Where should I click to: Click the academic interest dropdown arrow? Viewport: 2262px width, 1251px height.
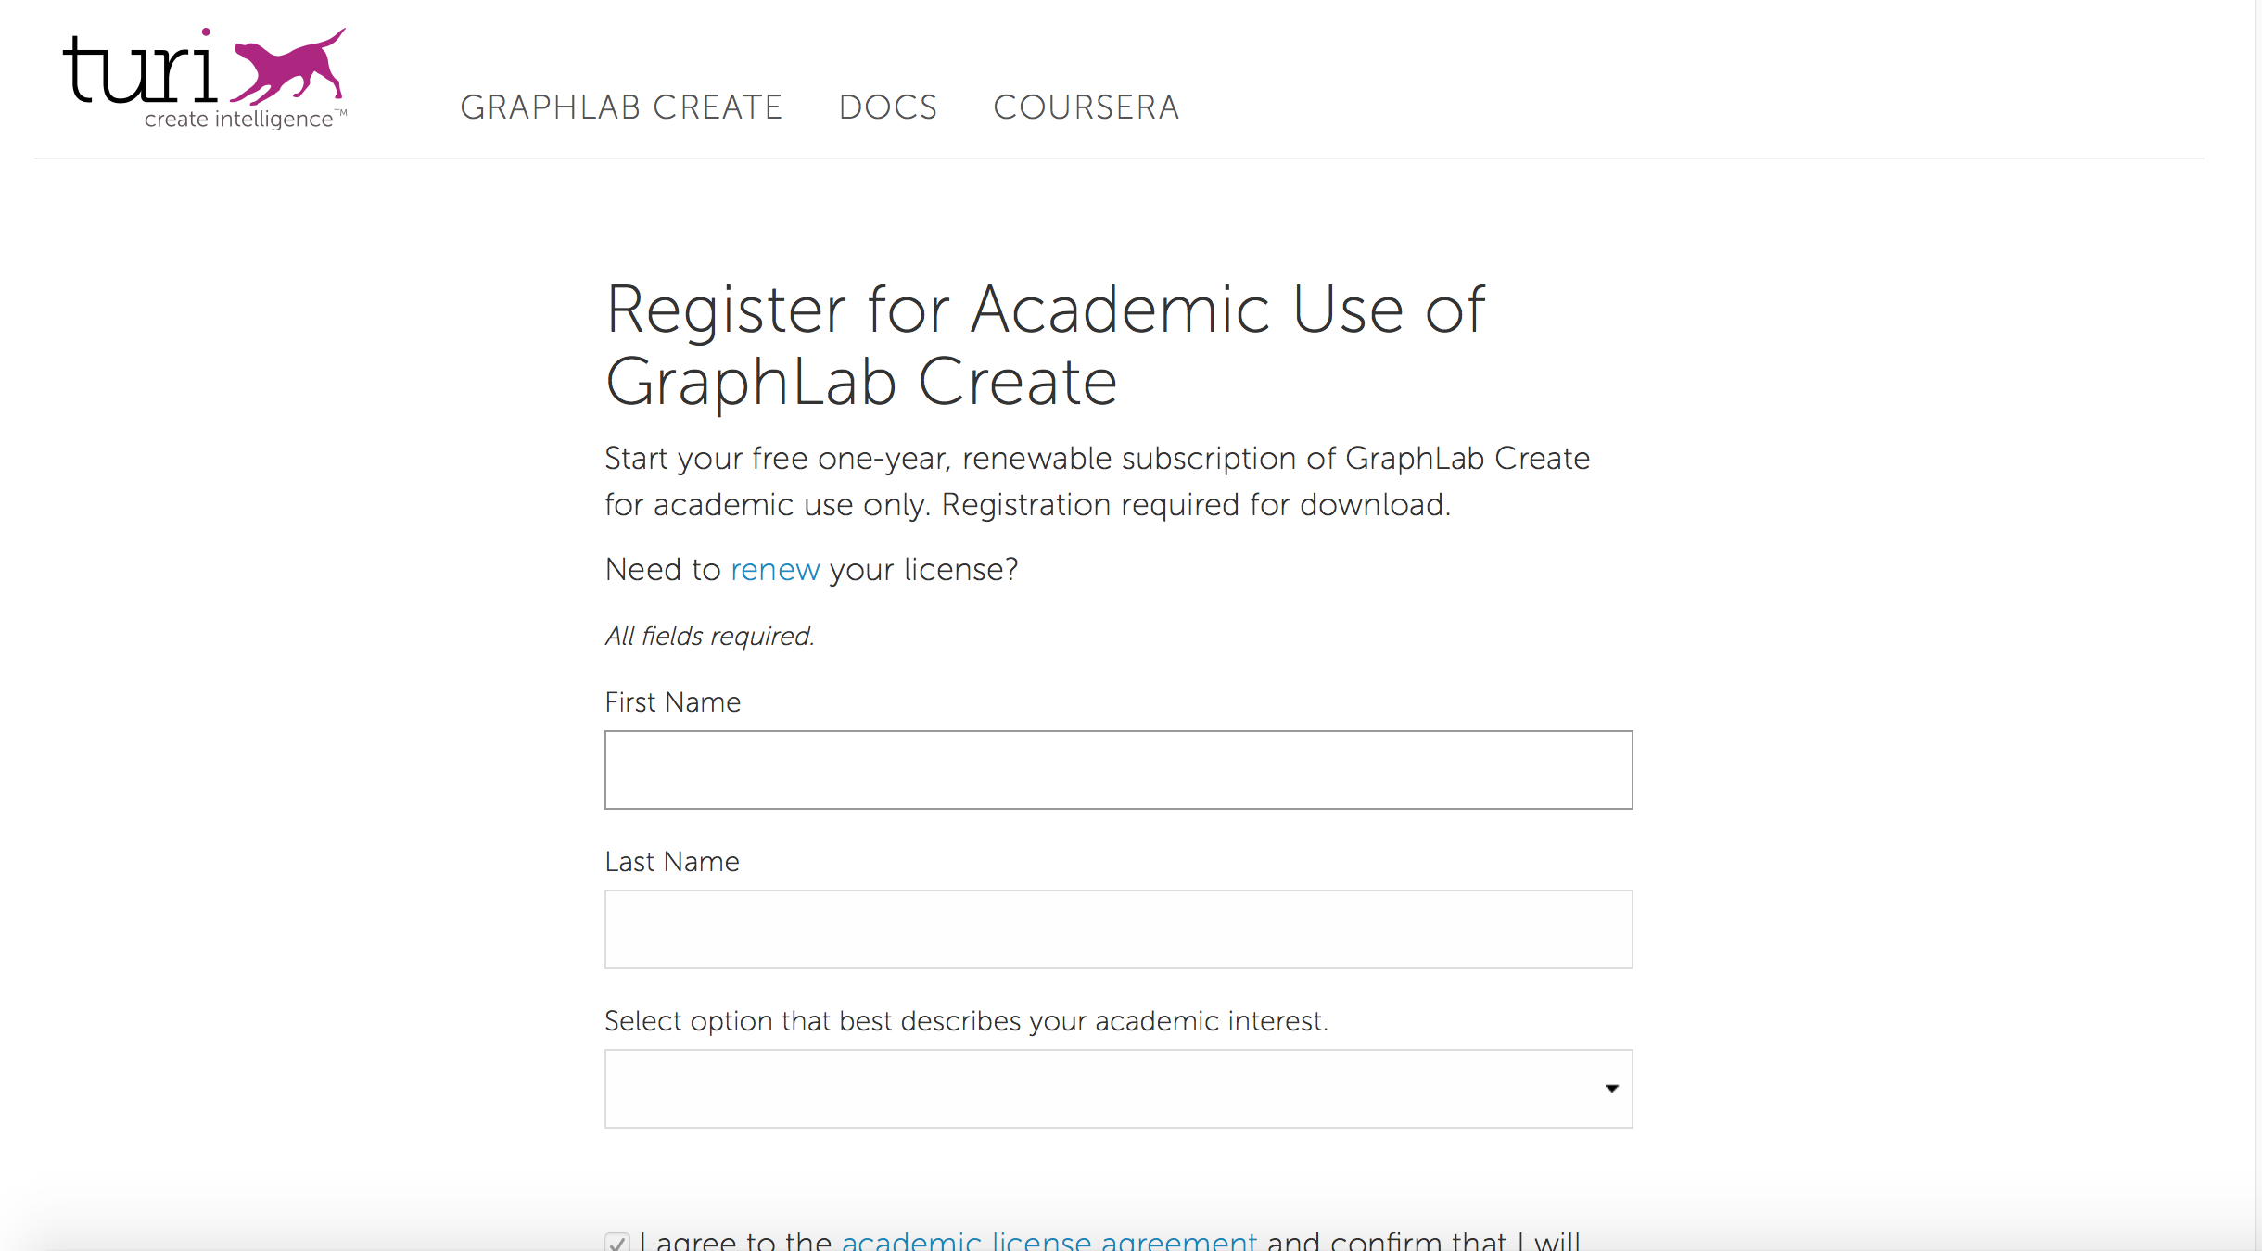pos(1611,1089)
